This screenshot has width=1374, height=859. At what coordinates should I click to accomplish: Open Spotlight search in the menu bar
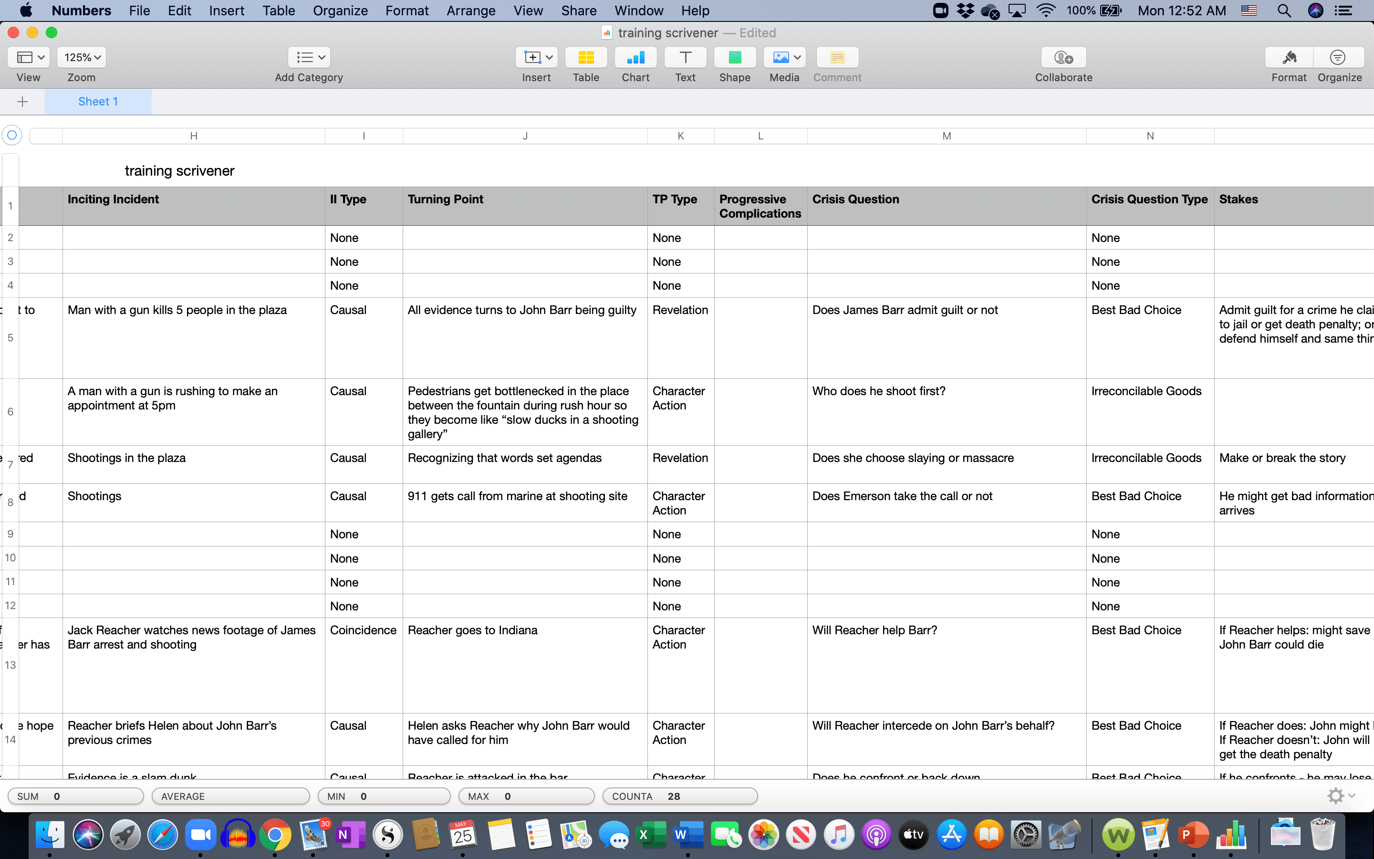point(1284,10)
